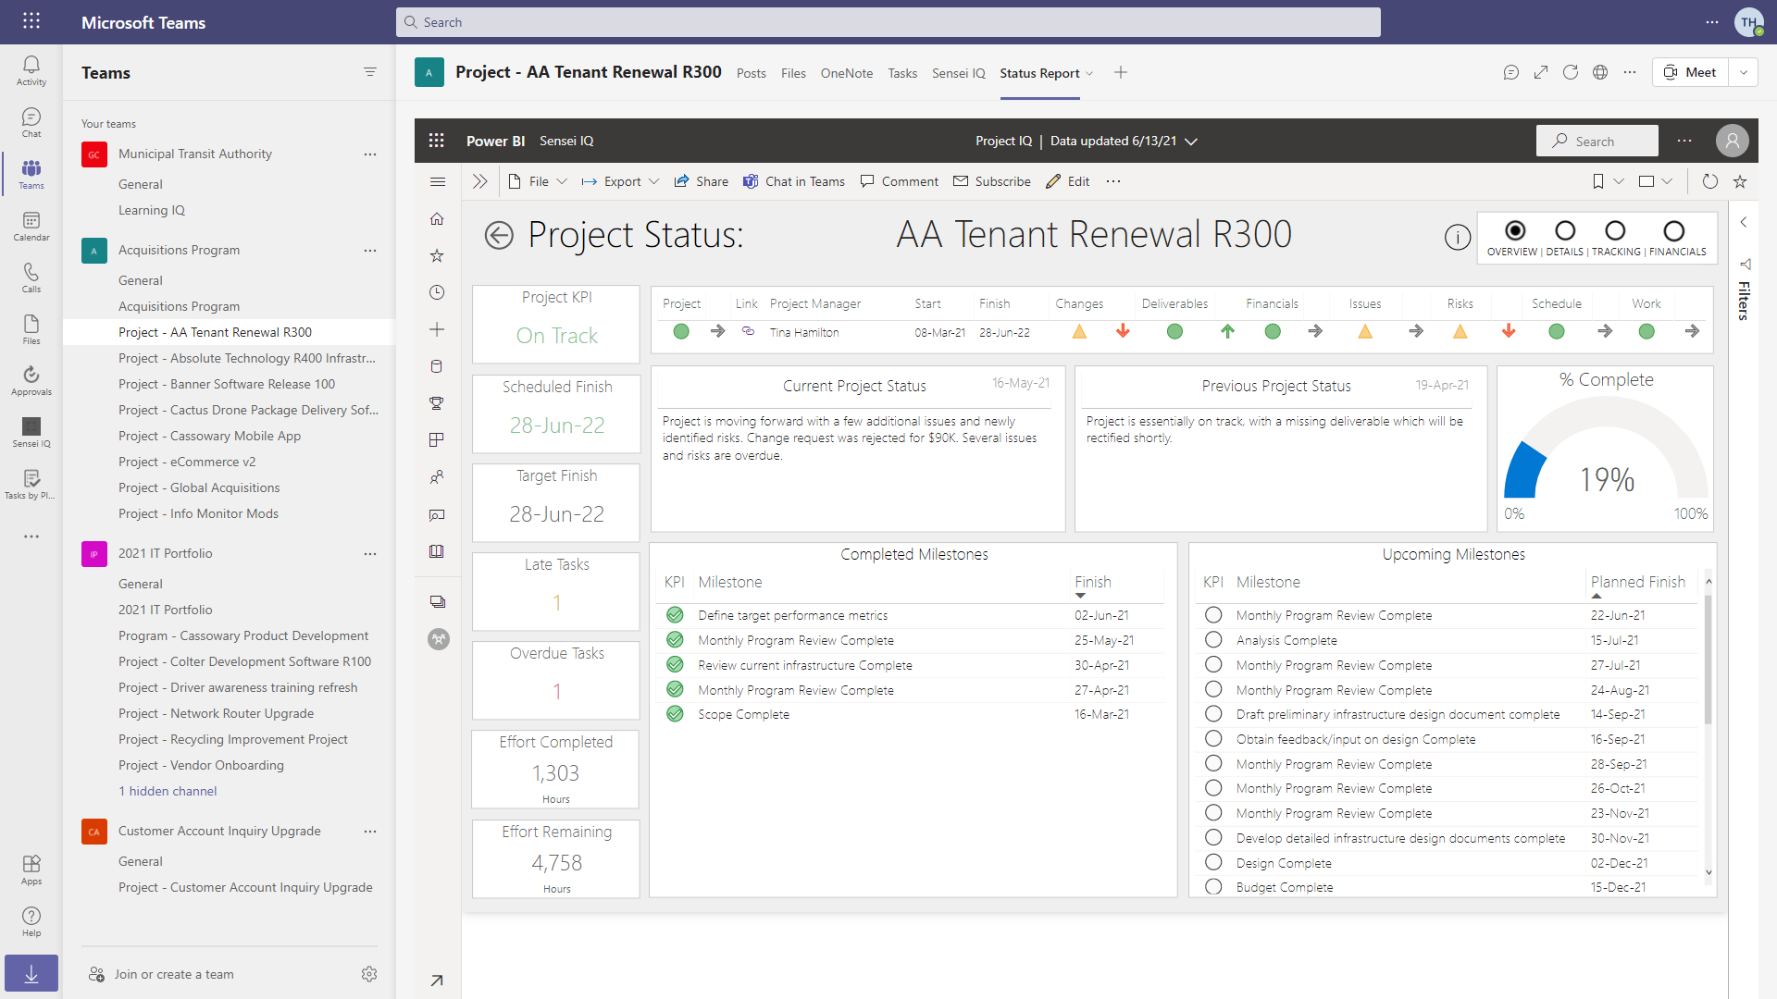This screenshot has height=999, width=1777.
Task: Toggle KPI circle for Draft preliminary infrastructure milestone
Action: coord(1213,714)
